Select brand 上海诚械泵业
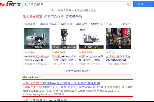 [49, 24]
